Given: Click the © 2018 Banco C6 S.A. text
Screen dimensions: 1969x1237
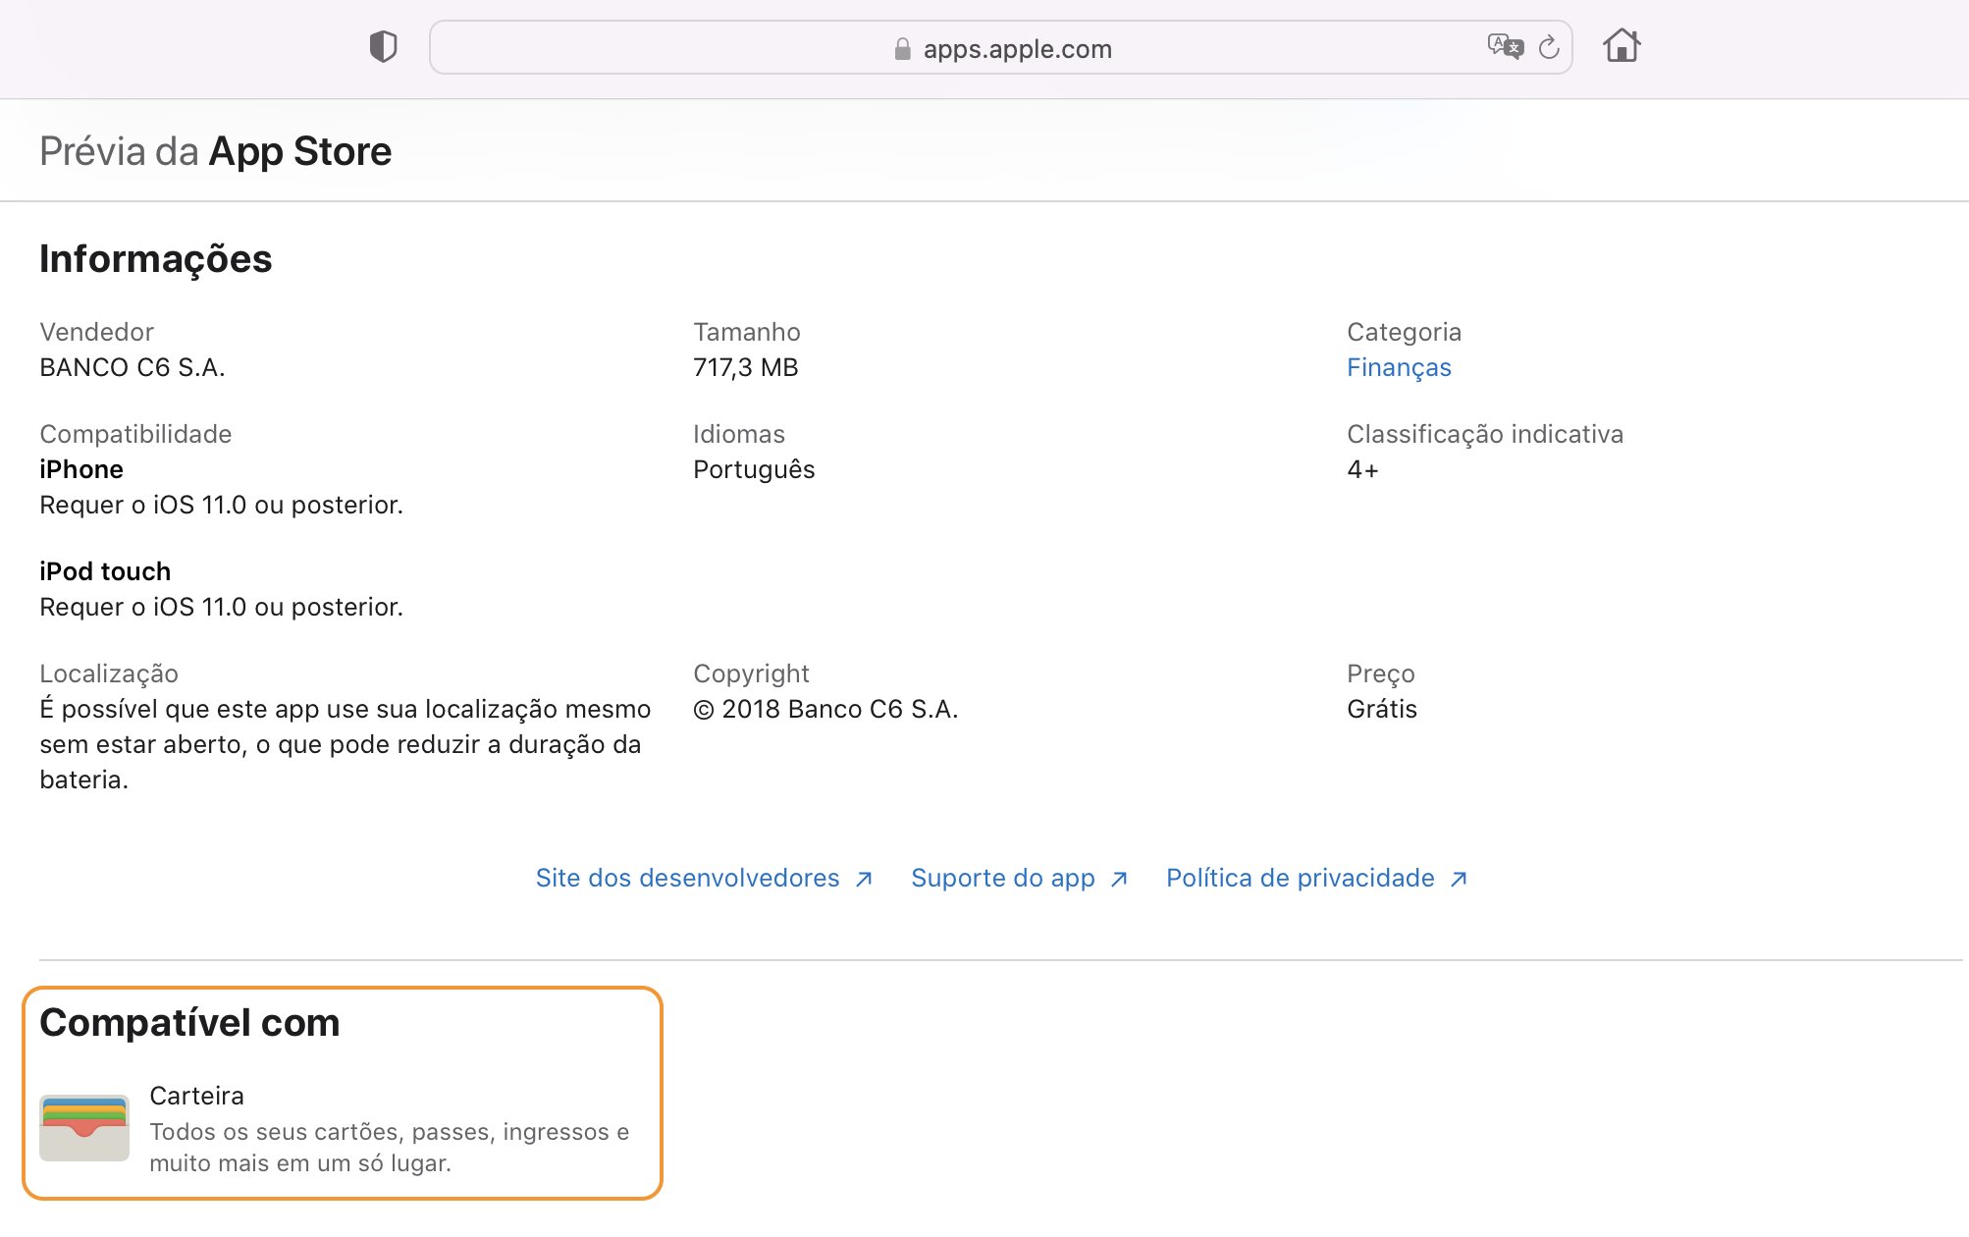Looking at the screenshot, I should 825,709.
